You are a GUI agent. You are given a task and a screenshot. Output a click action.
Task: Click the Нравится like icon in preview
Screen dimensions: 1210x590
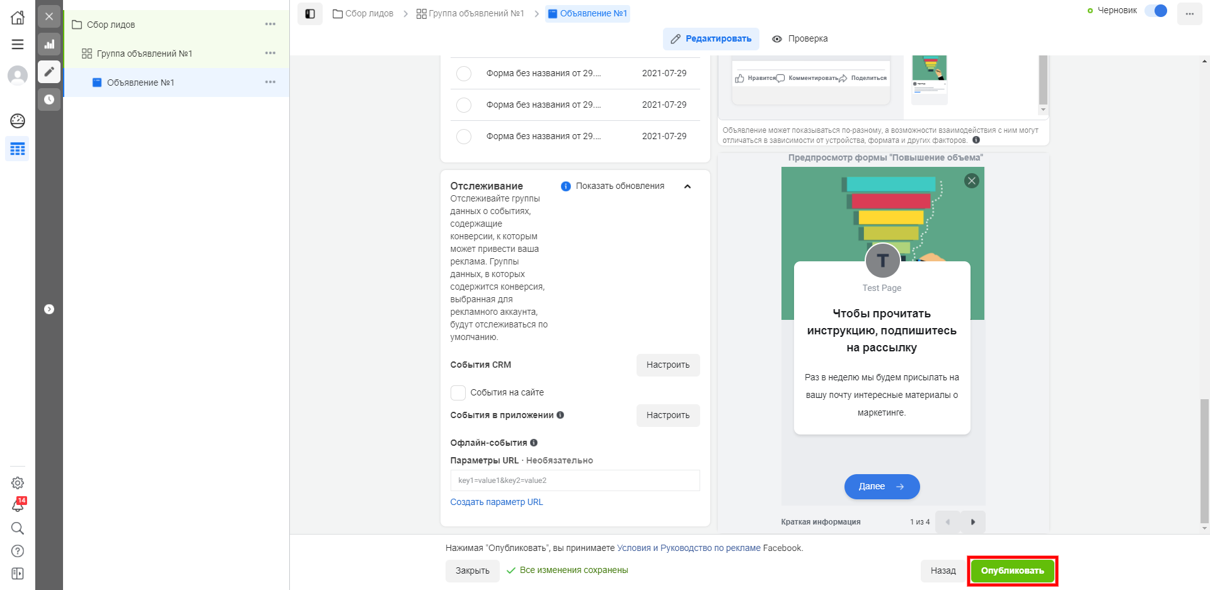(x=740, y=78)
